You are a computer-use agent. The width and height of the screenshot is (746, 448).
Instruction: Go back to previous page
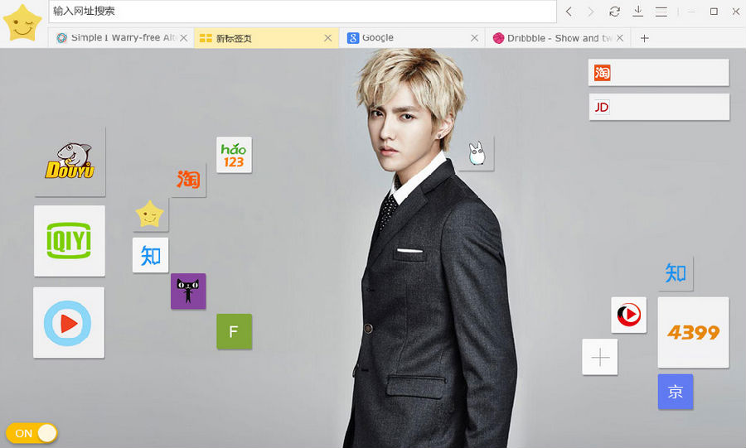pos(569,12)
